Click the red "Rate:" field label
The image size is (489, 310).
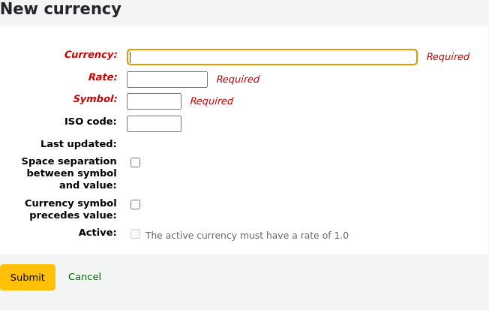[102, 77]
